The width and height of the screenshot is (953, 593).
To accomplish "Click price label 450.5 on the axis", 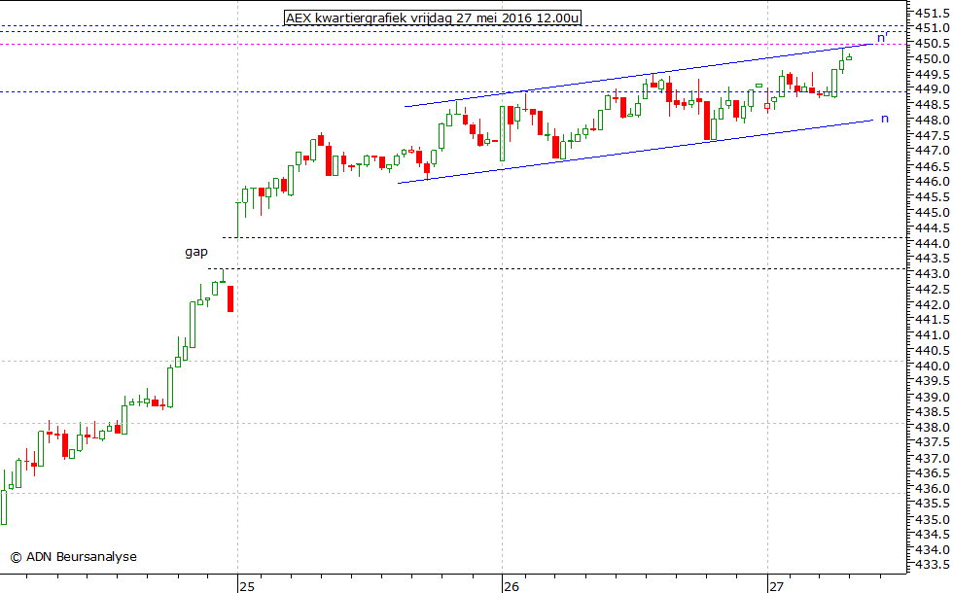I will [933, 44].
